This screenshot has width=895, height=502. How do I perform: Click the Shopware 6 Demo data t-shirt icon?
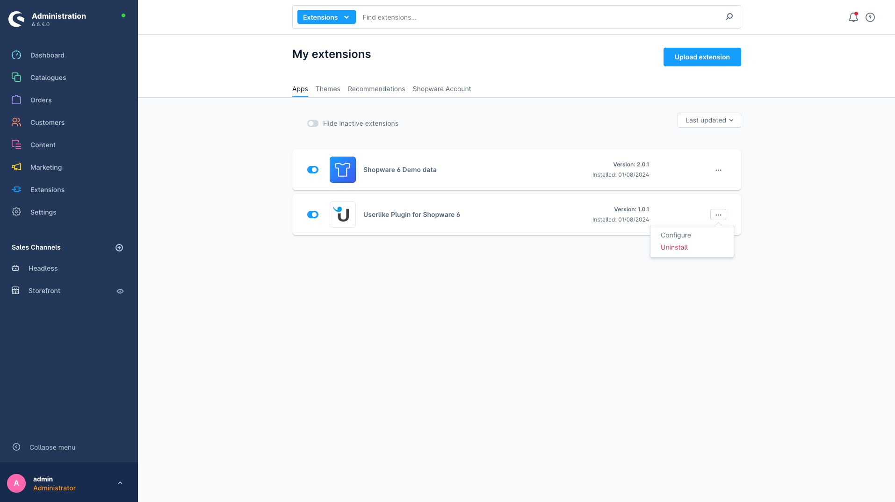click(343, 170)
